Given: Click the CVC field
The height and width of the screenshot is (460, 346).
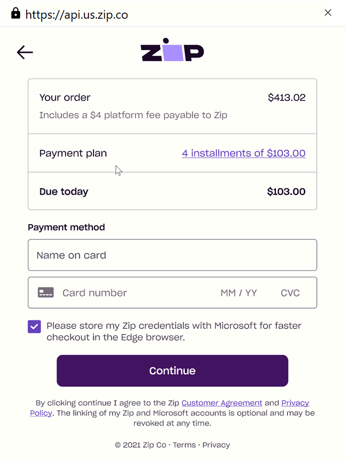Looking at the screenshot, I should [290, 293].
